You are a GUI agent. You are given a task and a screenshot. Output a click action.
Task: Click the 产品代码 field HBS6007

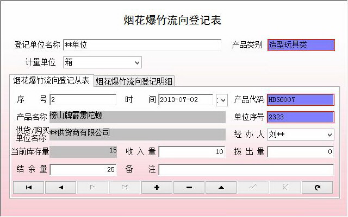pos(301,100)
